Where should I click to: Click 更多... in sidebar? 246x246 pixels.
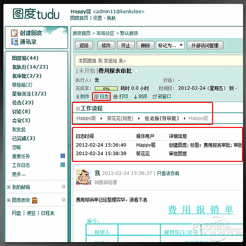[x=19, y=174]
